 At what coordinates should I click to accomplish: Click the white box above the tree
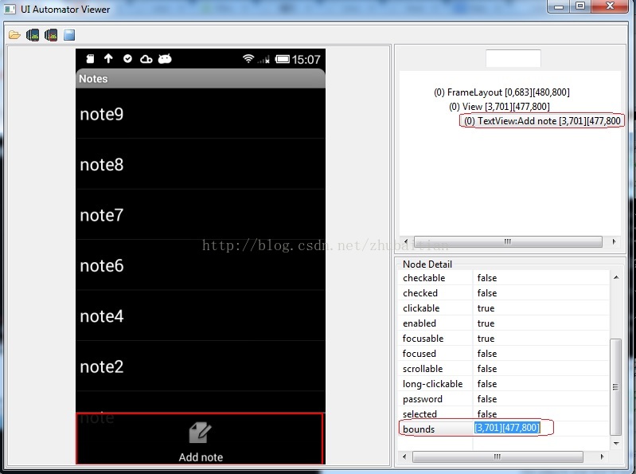pos(513,58)
